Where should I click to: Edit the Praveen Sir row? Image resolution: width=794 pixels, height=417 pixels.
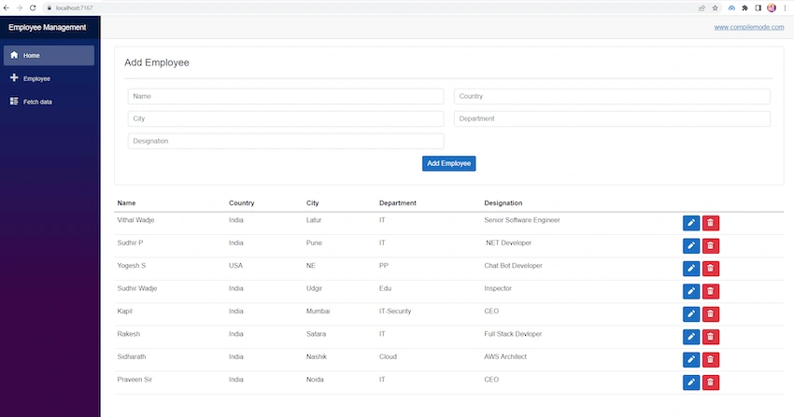tap(690, 382)
